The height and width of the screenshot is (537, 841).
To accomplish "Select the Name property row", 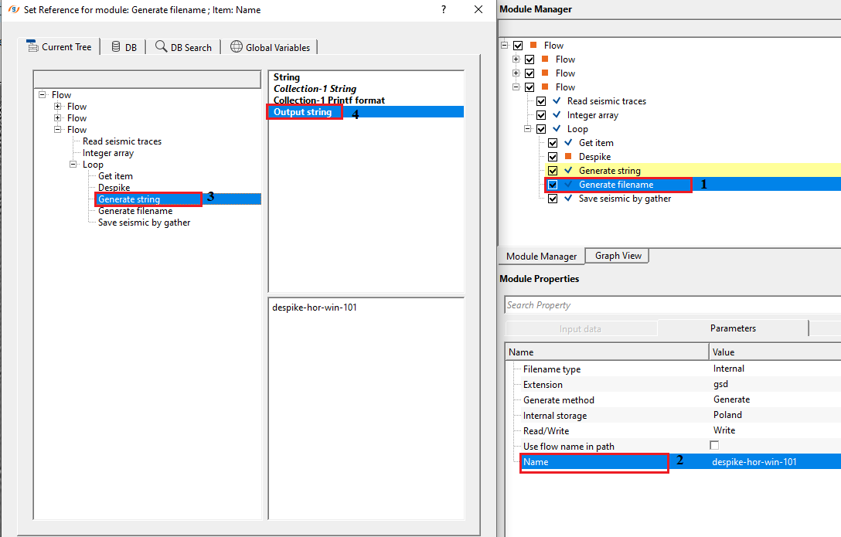I will (x=594, y=462).
